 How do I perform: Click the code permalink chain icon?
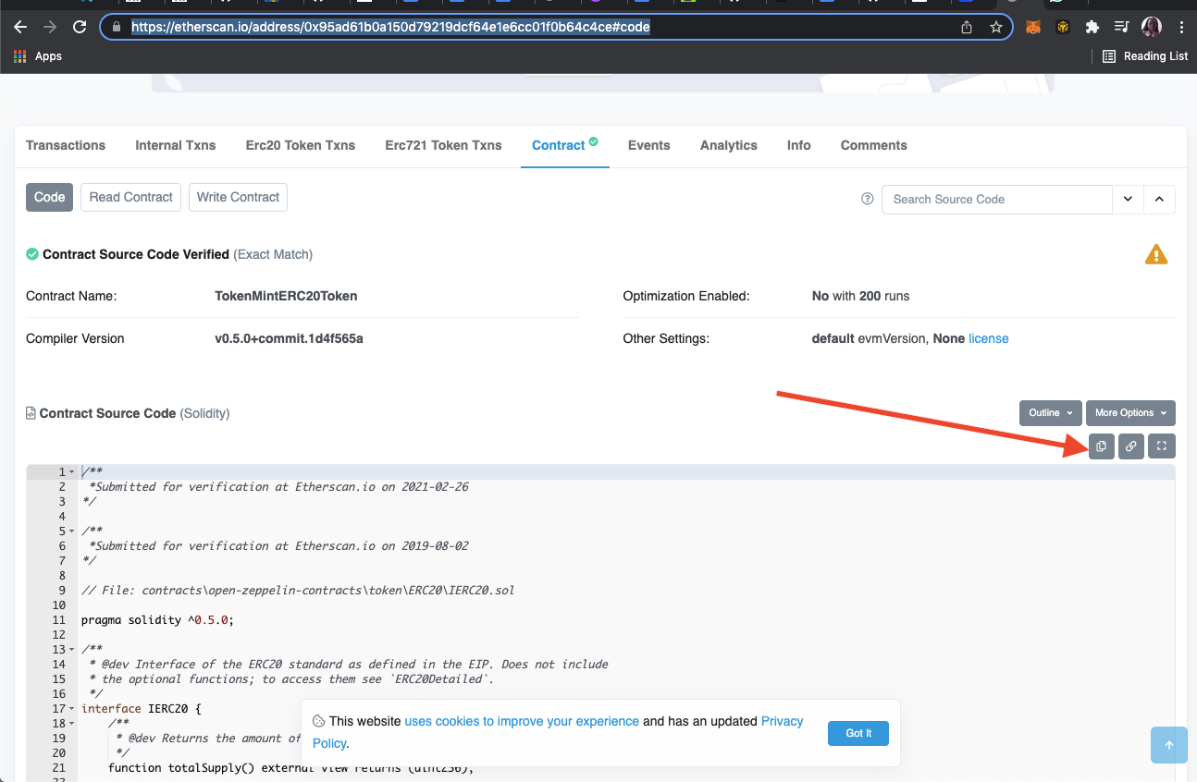[1130, 446]
